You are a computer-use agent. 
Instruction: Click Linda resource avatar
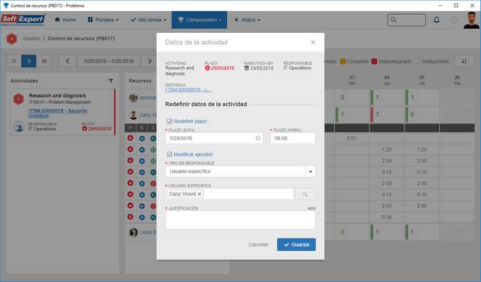[x=134, y=233]
